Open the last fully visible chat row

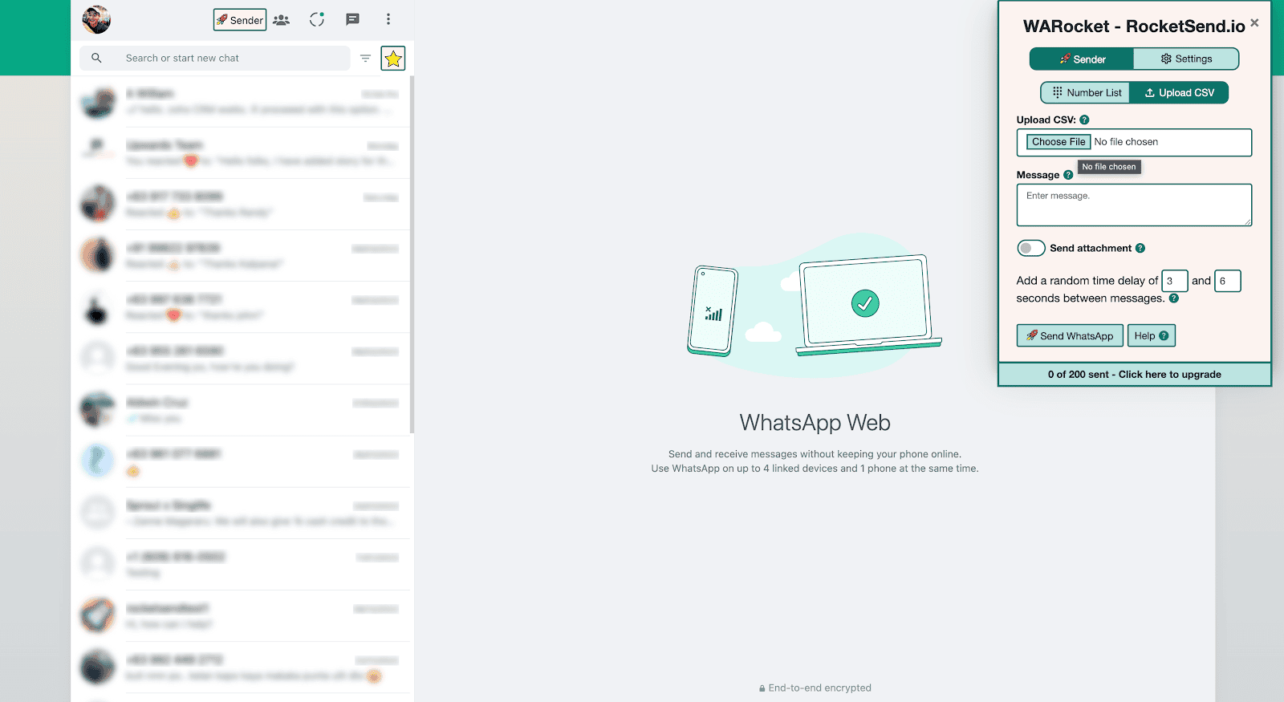coord(241,668)
